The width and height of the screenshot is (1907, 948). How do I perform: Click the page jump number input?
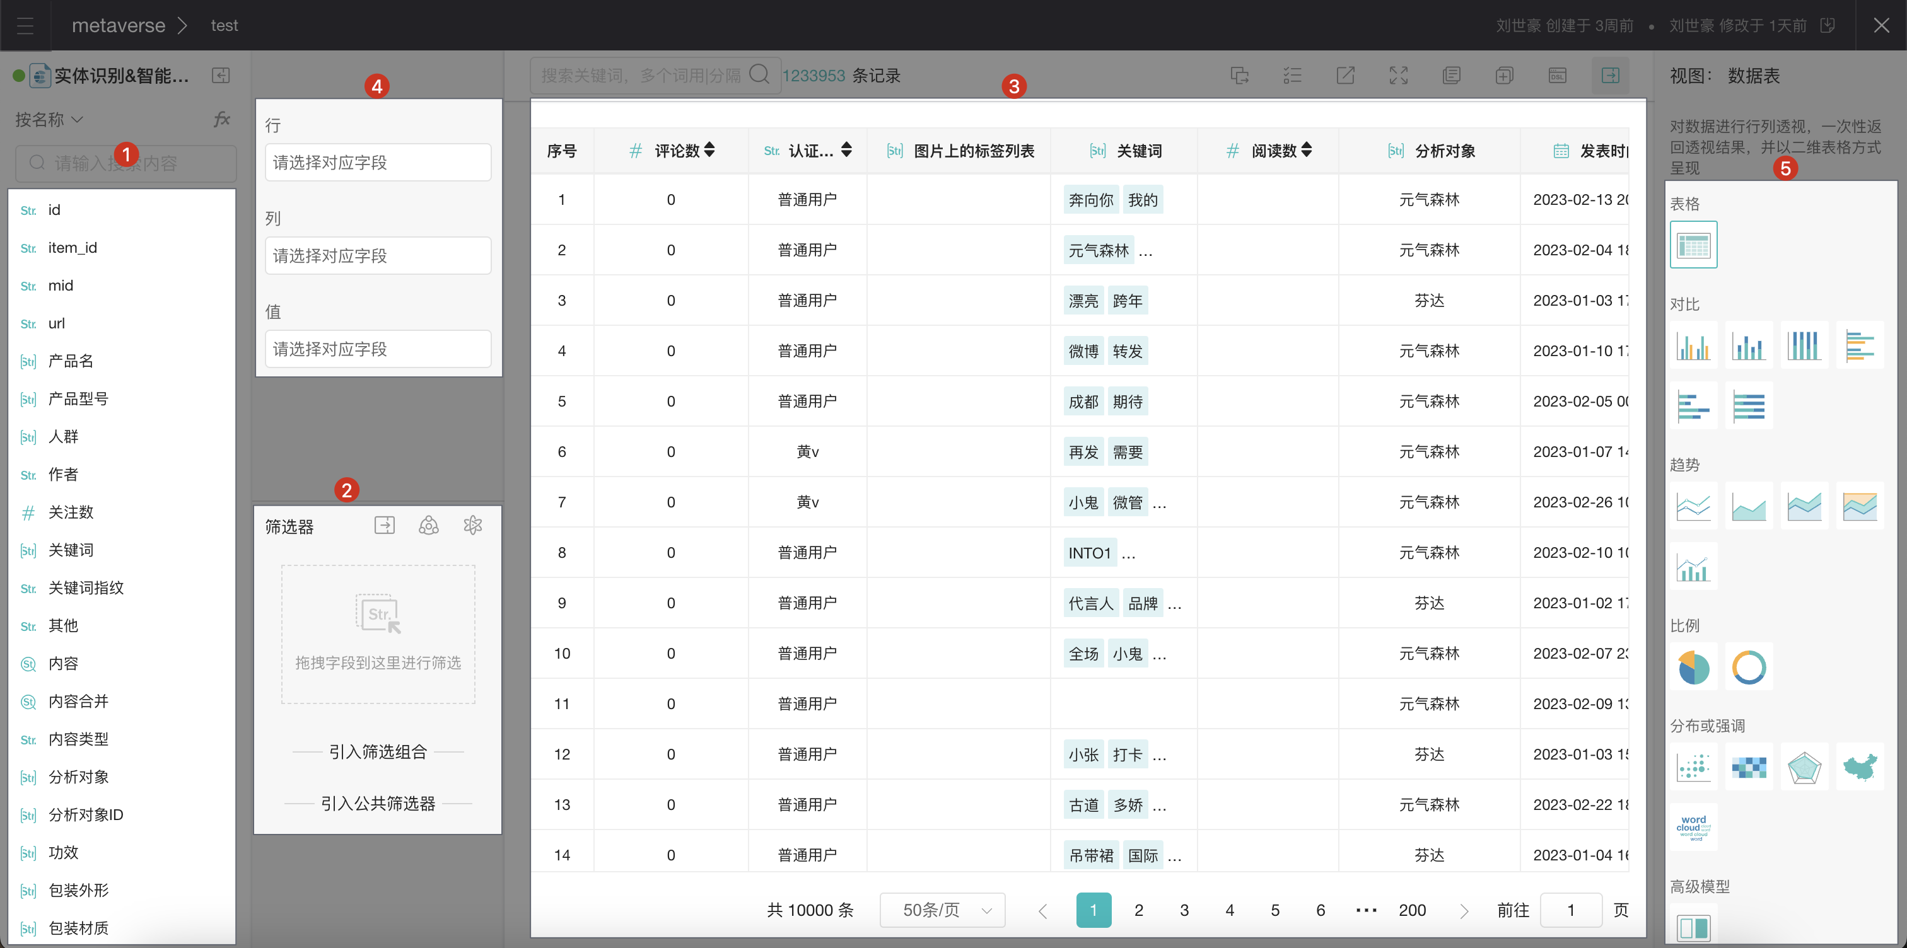click(1571, 910)
